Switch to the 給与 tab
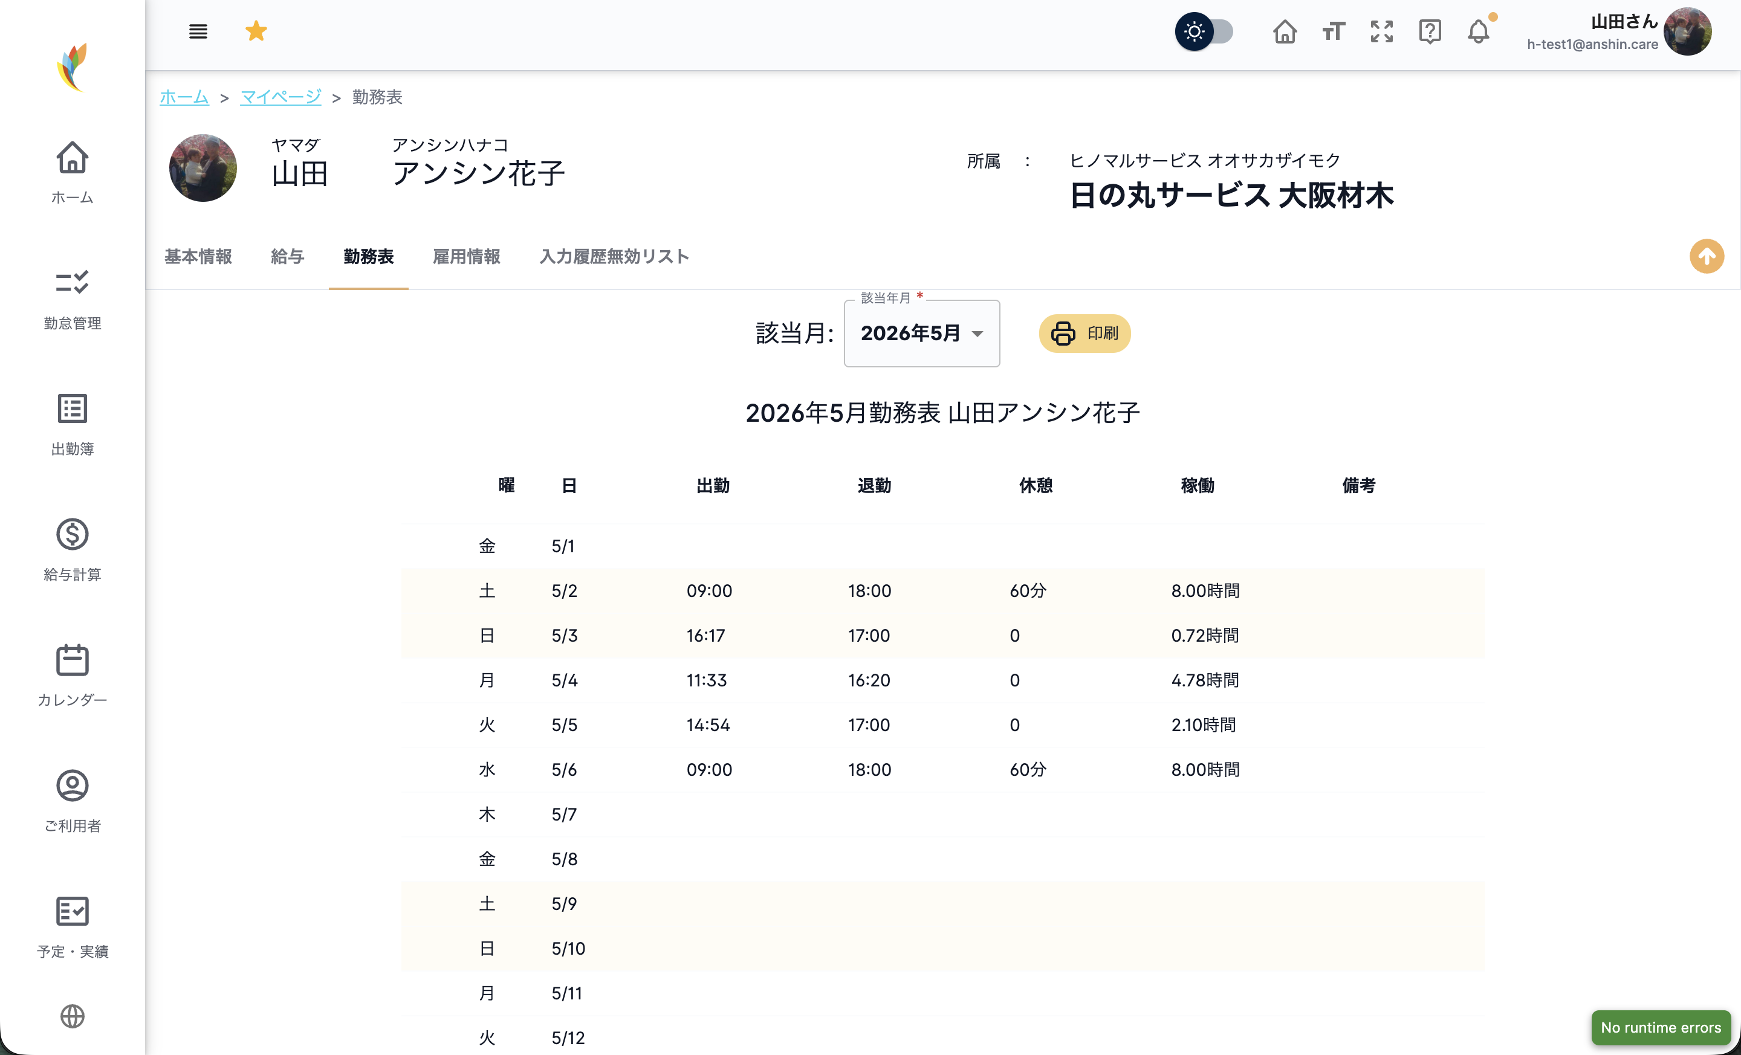 tap(287, 256)
